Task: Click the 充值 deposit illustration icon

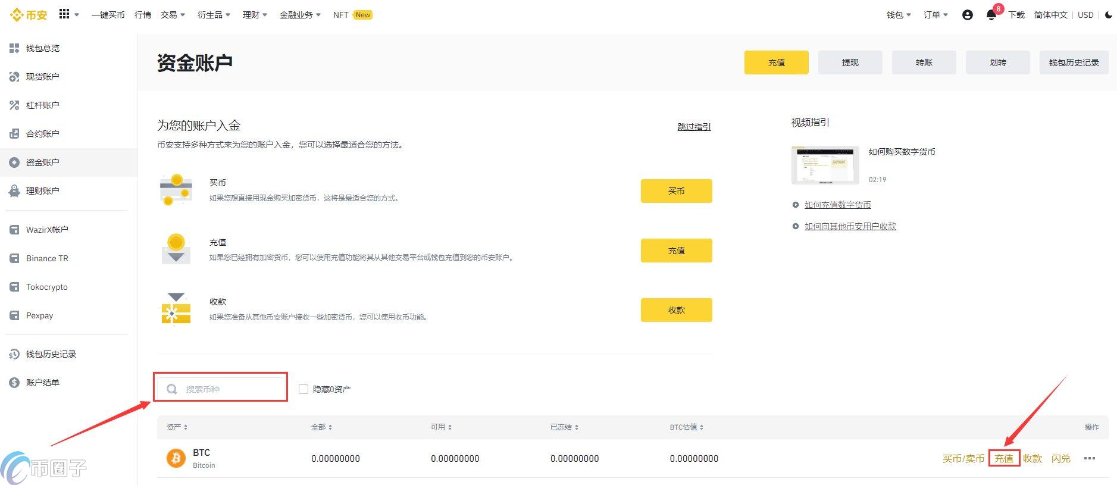Action: coord(176,248)
